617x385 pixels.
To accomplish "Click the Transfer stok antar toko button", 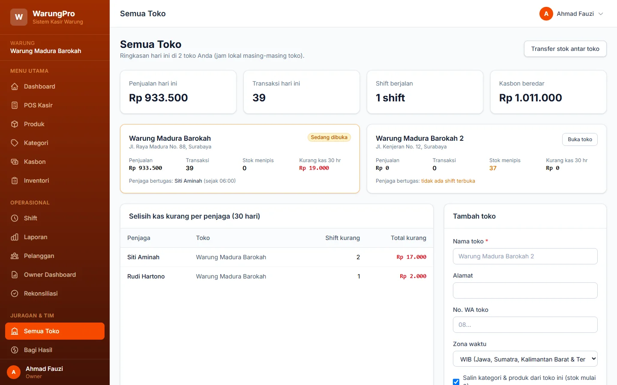I will click(565, 49).
